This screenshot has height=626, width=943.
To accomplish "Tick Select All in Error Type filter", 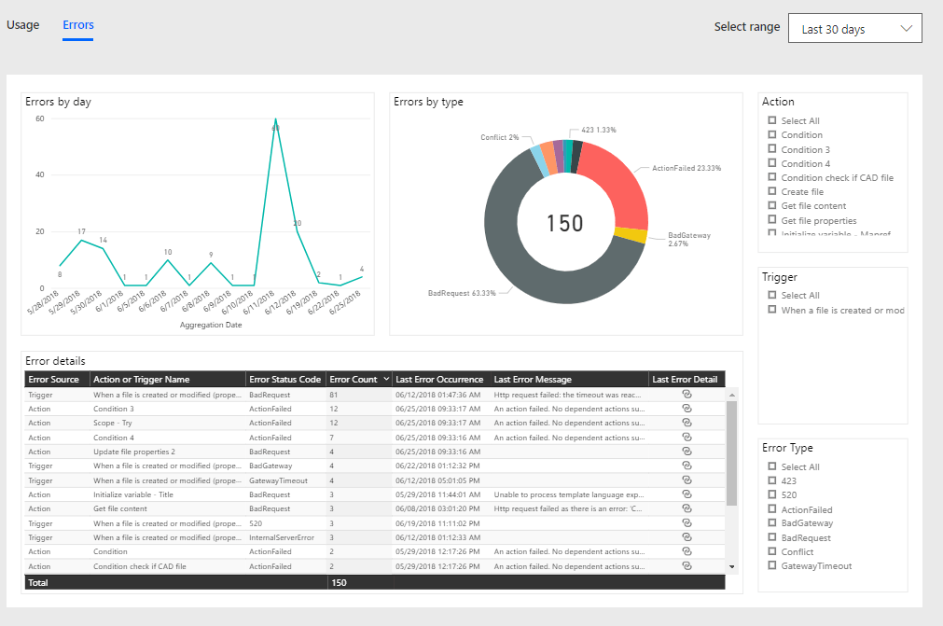I will [772, 466].
